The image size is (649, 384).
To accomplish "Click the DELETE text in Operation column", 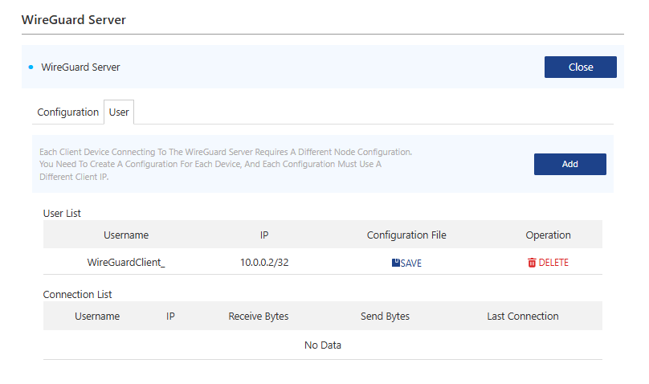I will click(553, 263).
